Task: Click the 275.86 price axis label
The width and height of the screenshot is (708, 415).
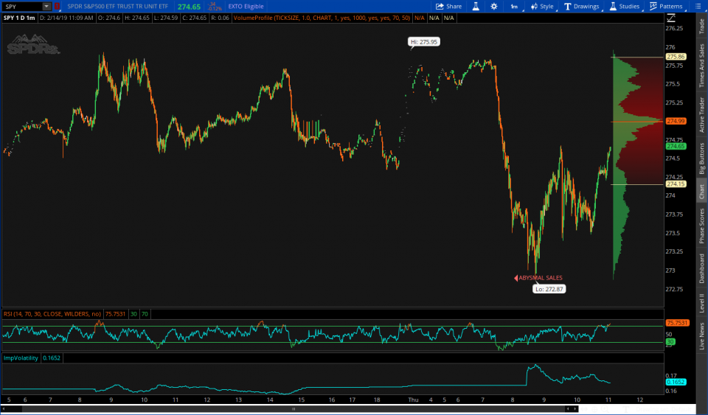Action: pyautogui.click(x=676, y=57)
